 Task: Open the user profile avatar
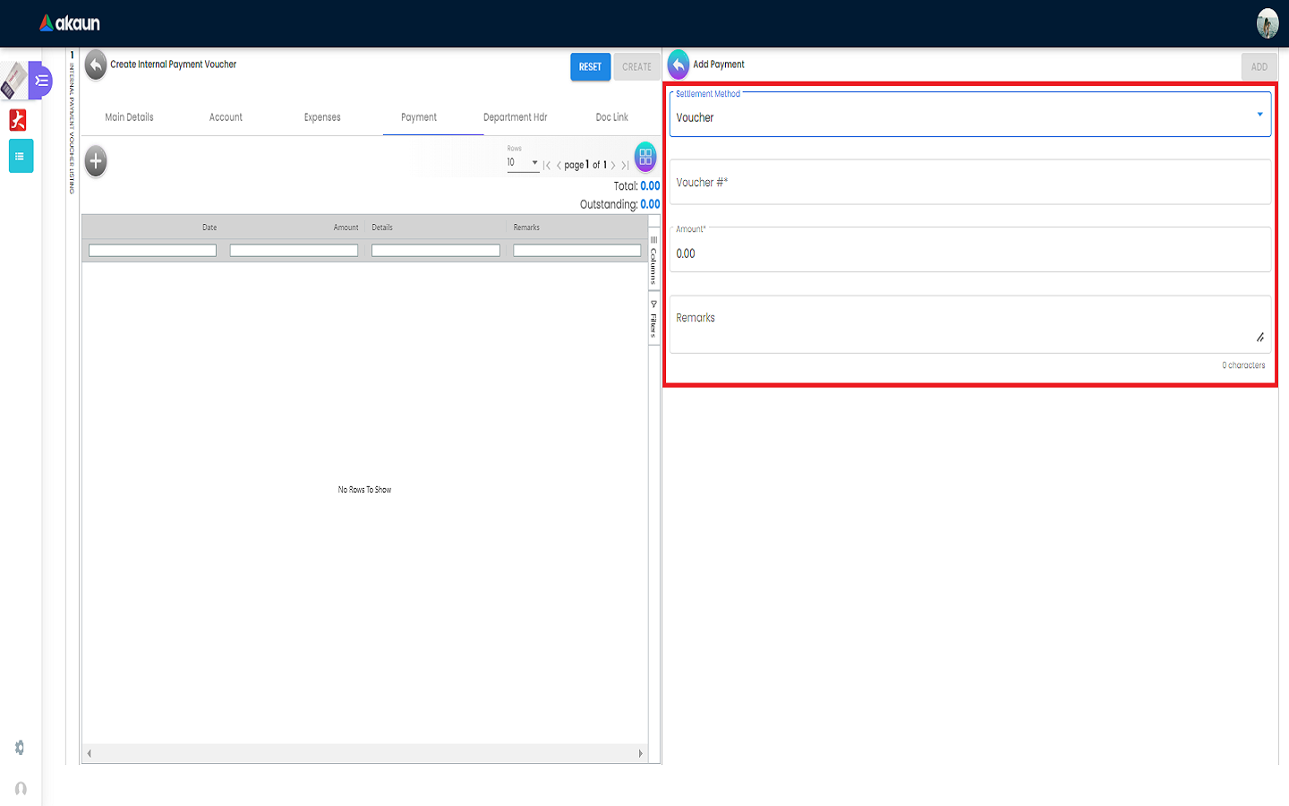pos(1267,23)
